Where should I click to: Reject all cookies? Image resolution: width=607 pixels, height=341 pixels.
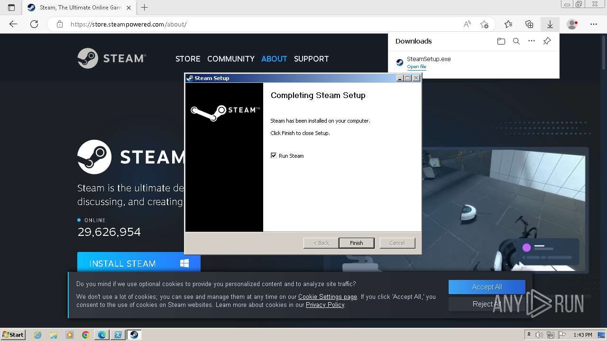coord(487,304)
